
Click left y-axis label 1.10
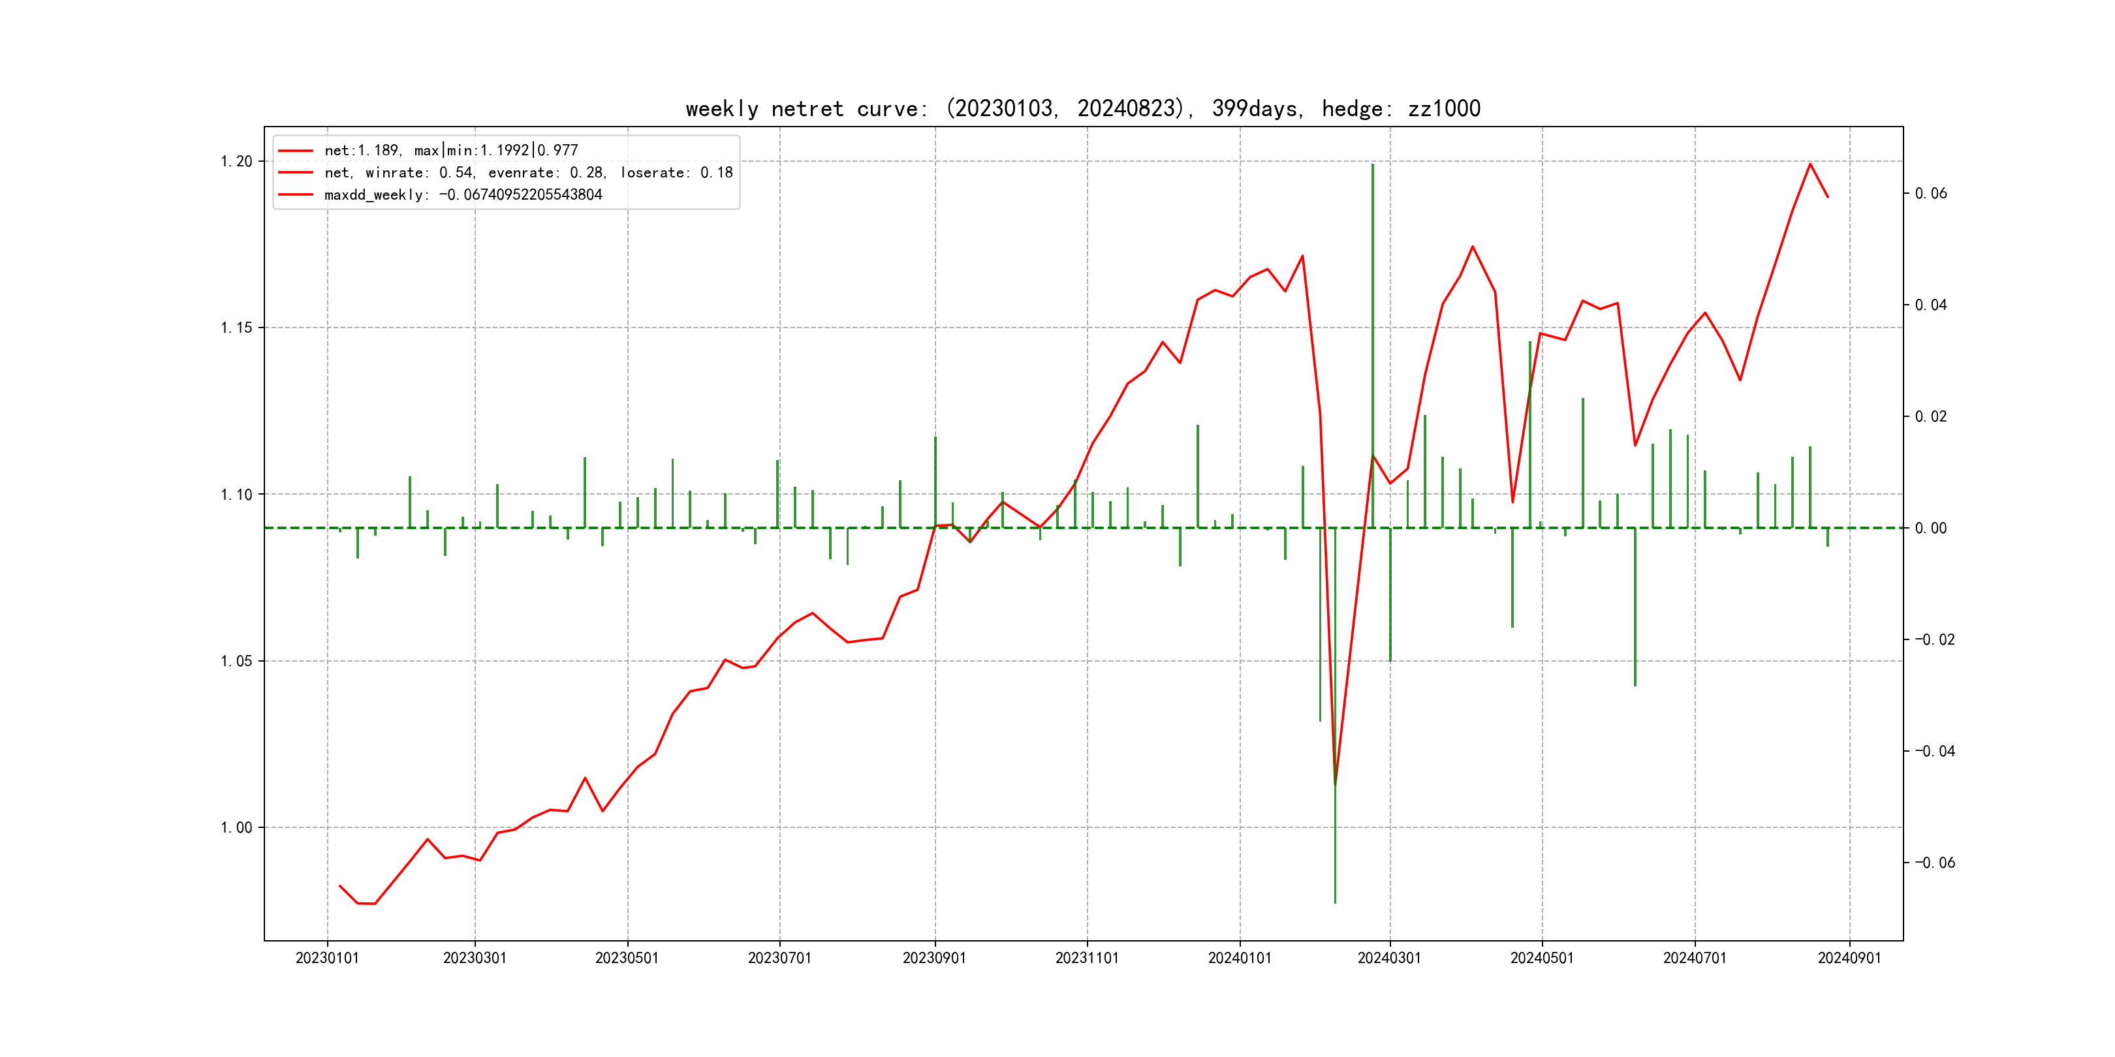(236, 494)
